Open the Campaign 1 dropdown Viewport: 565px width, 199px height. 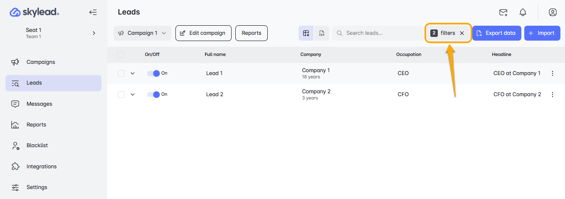coord(142,33)
